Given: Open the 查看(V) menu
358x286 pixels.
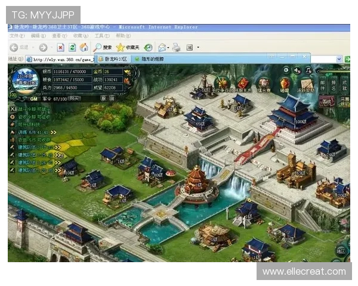Looking at the screenshot, I should (59, 36).
